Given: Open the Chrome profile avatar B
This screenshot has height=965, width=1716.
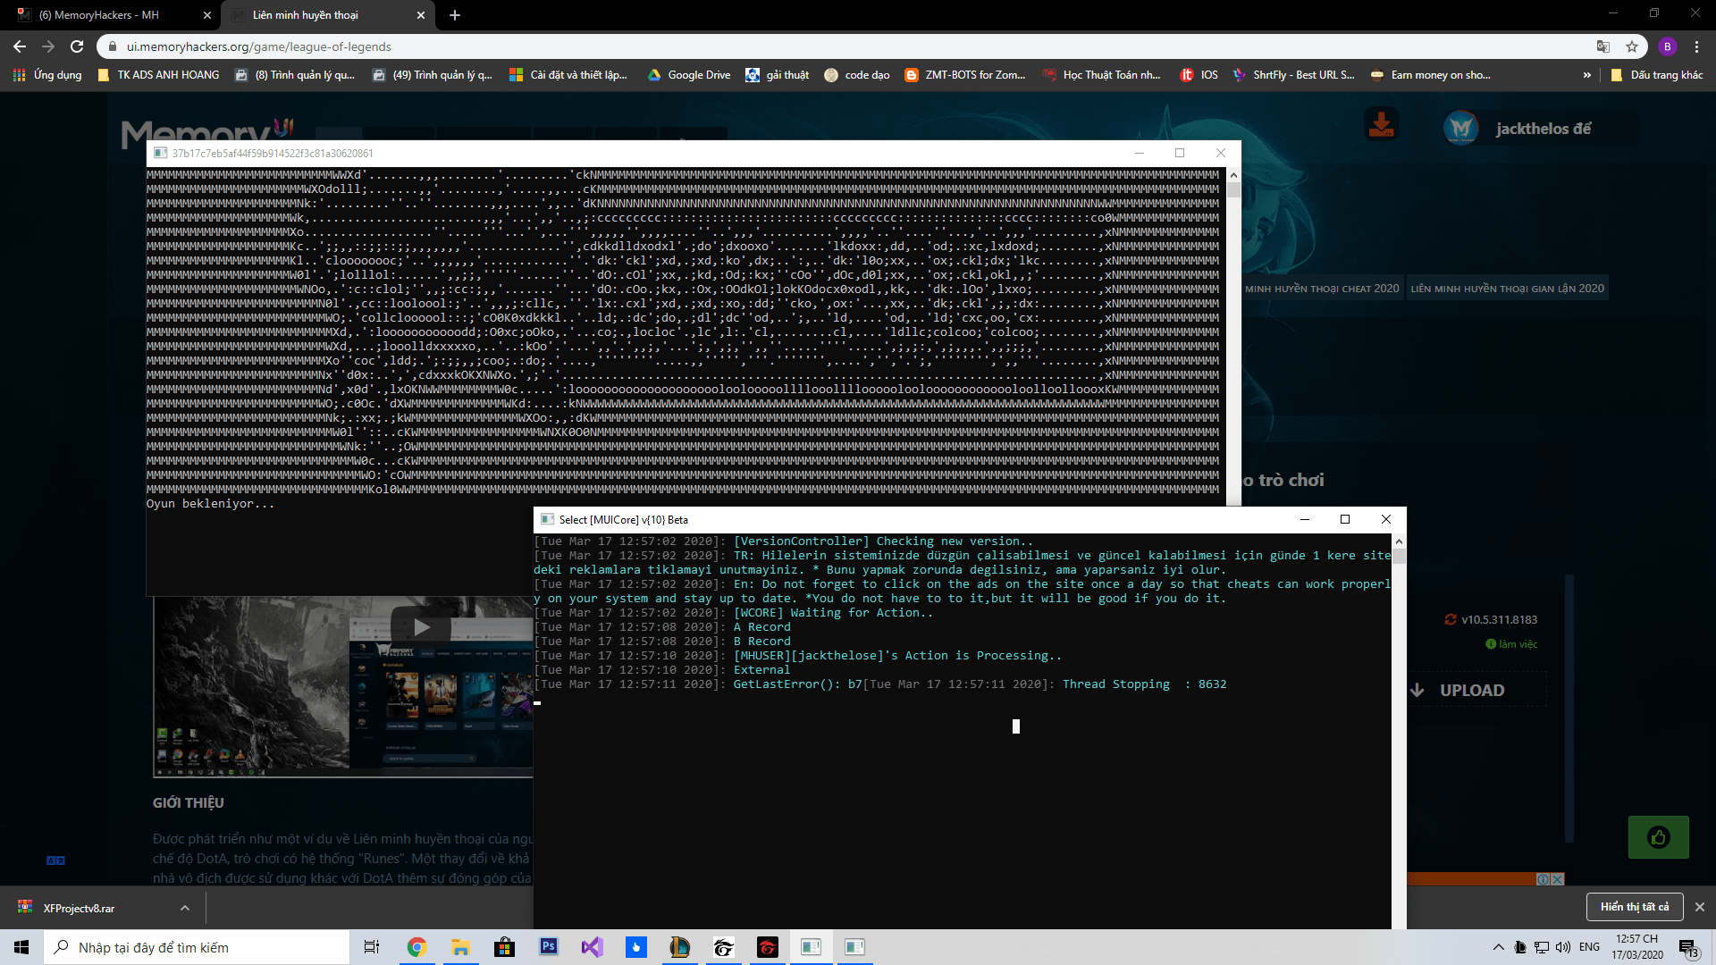Looking at the screenshot, I should click(1667, 46).
